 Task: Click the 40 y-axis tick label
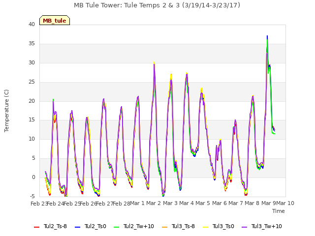(x=31, y=24)
